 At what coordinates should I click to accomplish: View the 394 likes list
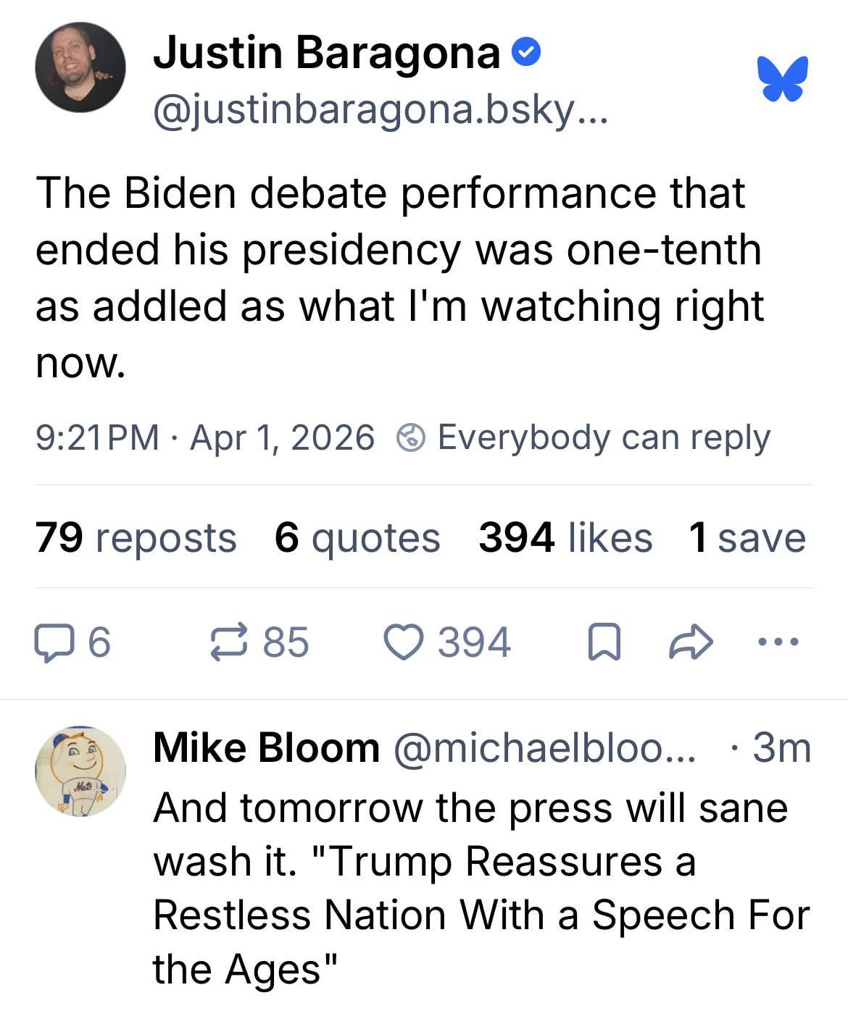click(x=565, y=538)
